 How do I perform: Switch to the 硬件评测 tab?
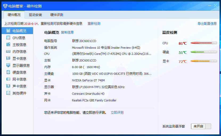(x=57, y=15)
